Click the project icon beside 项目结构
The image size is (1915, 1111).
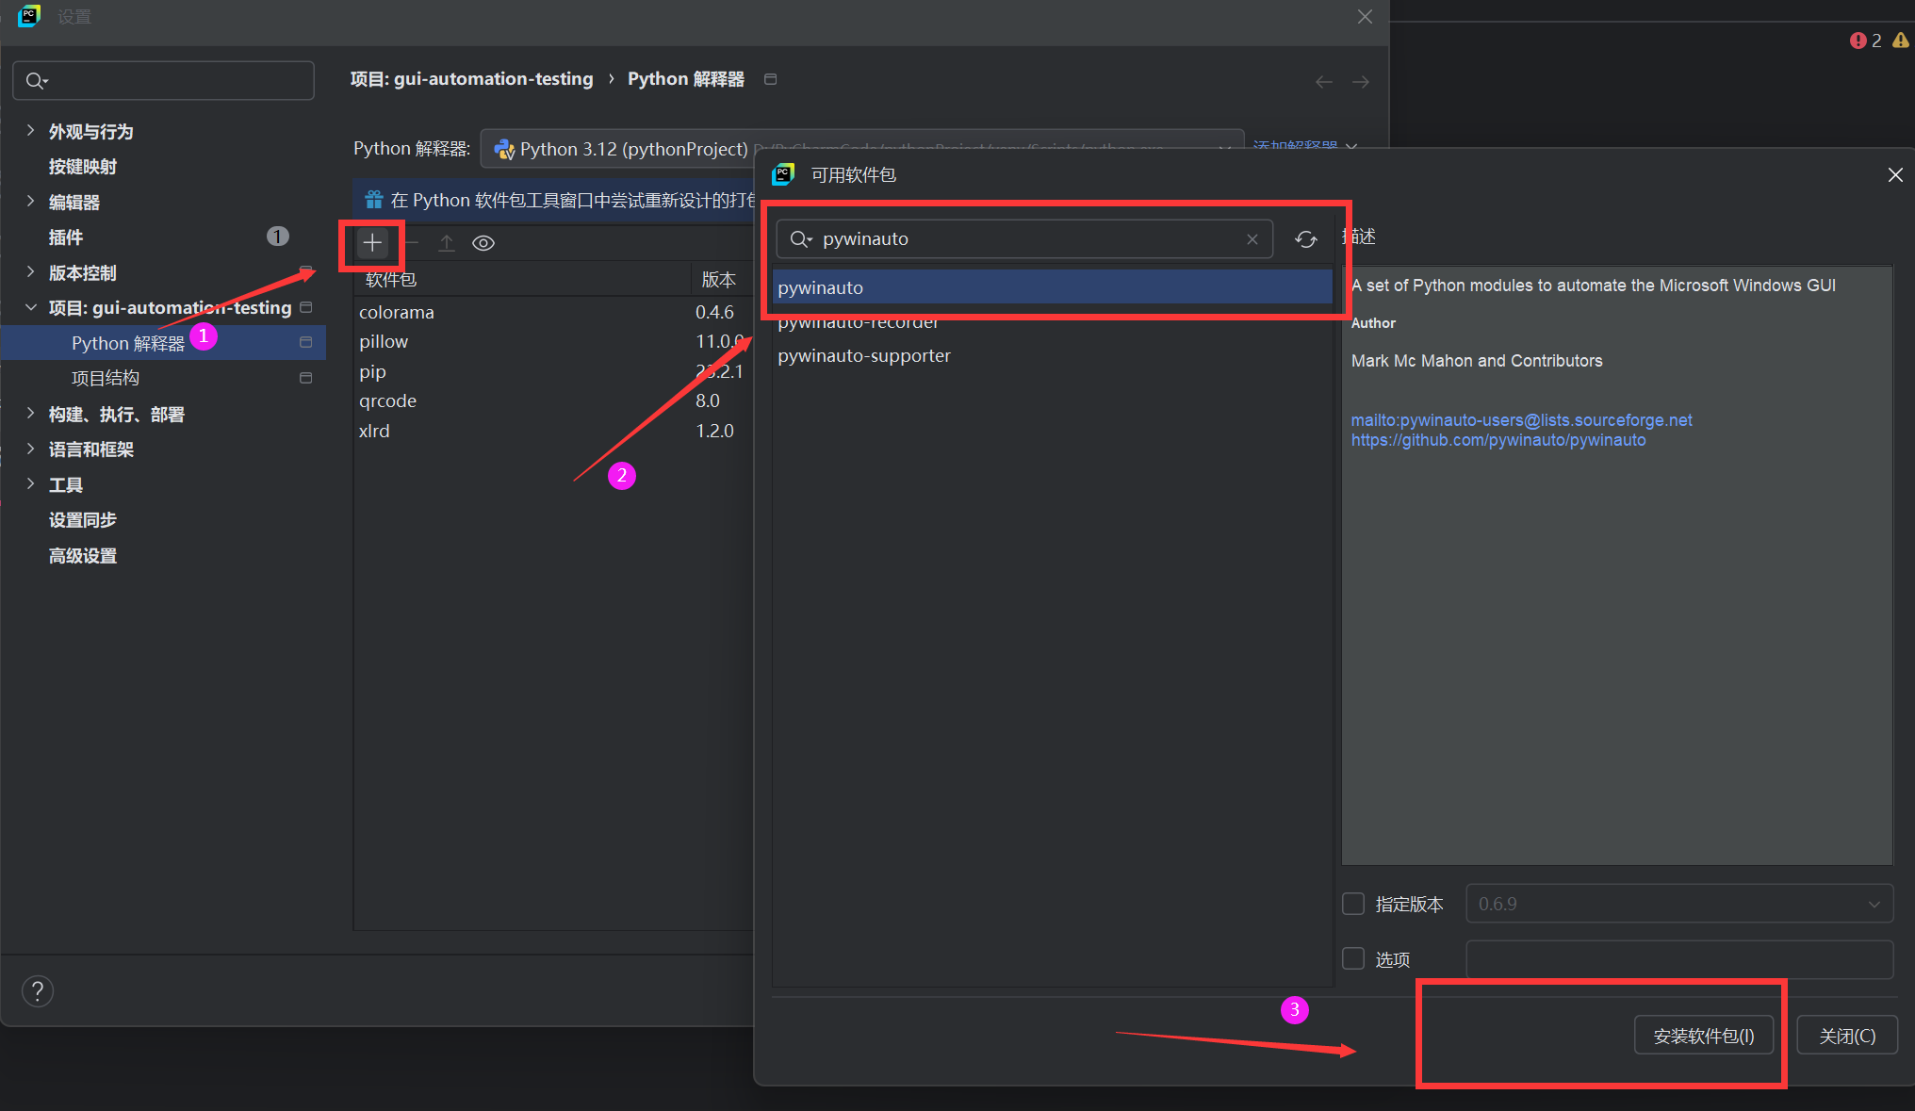(x=305, y=378)
